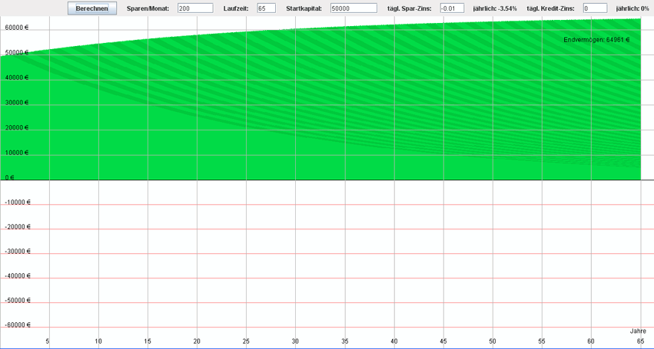This screenshot has width=654, height=349.
Task: Click the 50000 € y-axis label
Action: [16, 53]
